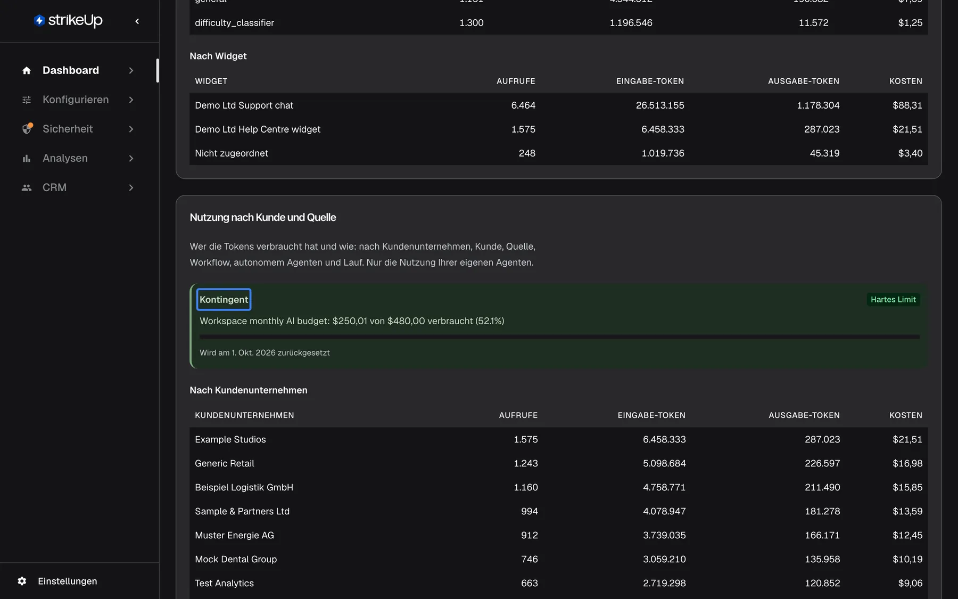Click the Widget column header
The width and height of the screenshot is (958, 599).
211,81
